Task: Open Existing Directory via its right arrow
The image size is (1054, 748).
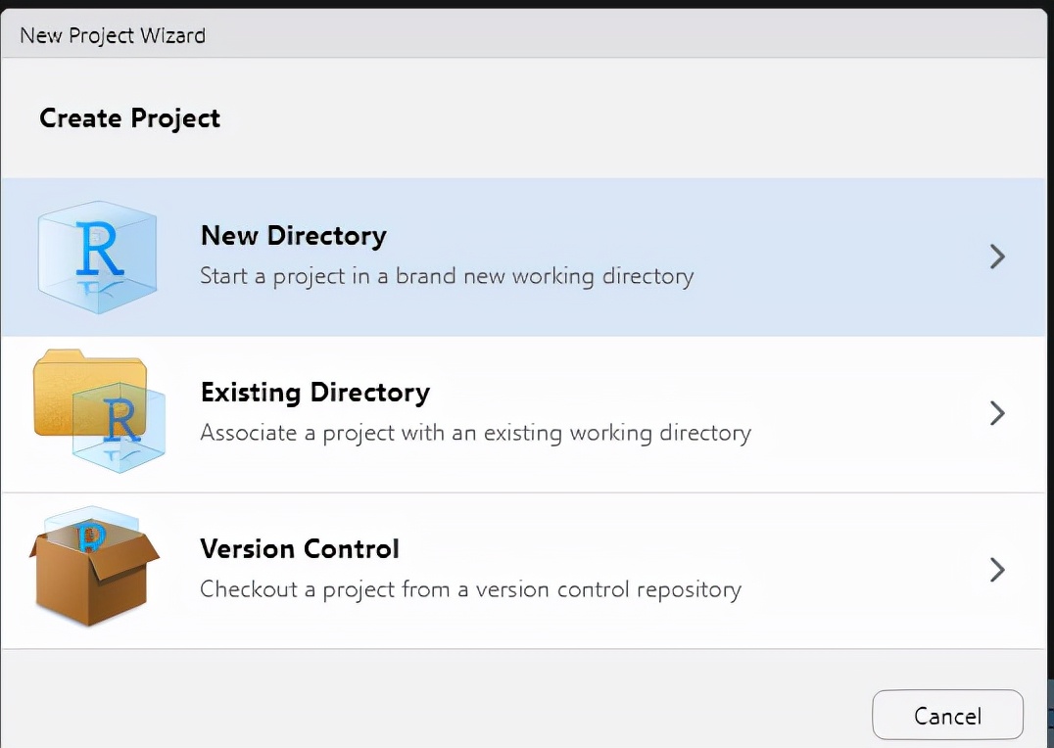Action: point(997,413)
